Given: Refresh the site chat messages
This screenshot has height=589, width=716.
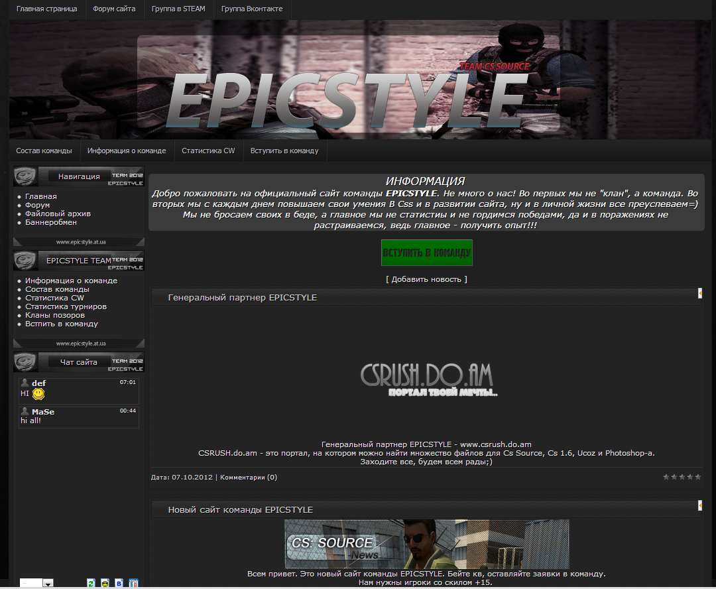Looking at the screenshot, I should point(91,583).
